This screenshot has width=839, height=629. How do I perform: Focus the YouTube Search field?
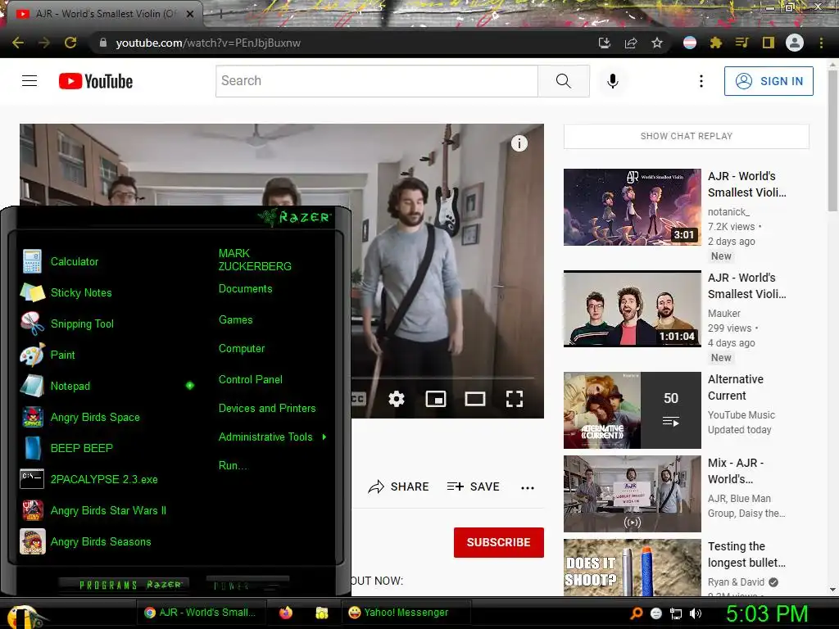(x=377, y=81)
